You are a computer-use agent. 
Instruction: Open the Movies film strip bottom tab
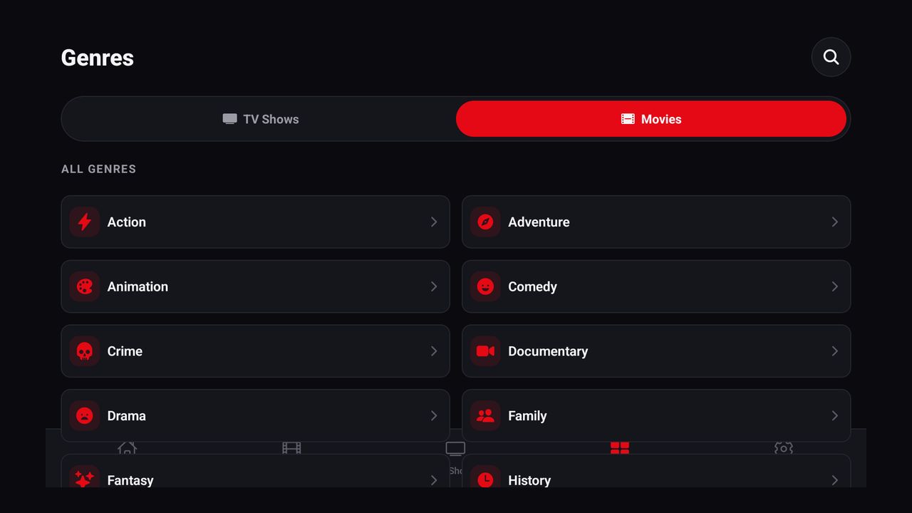coord(291,447)
